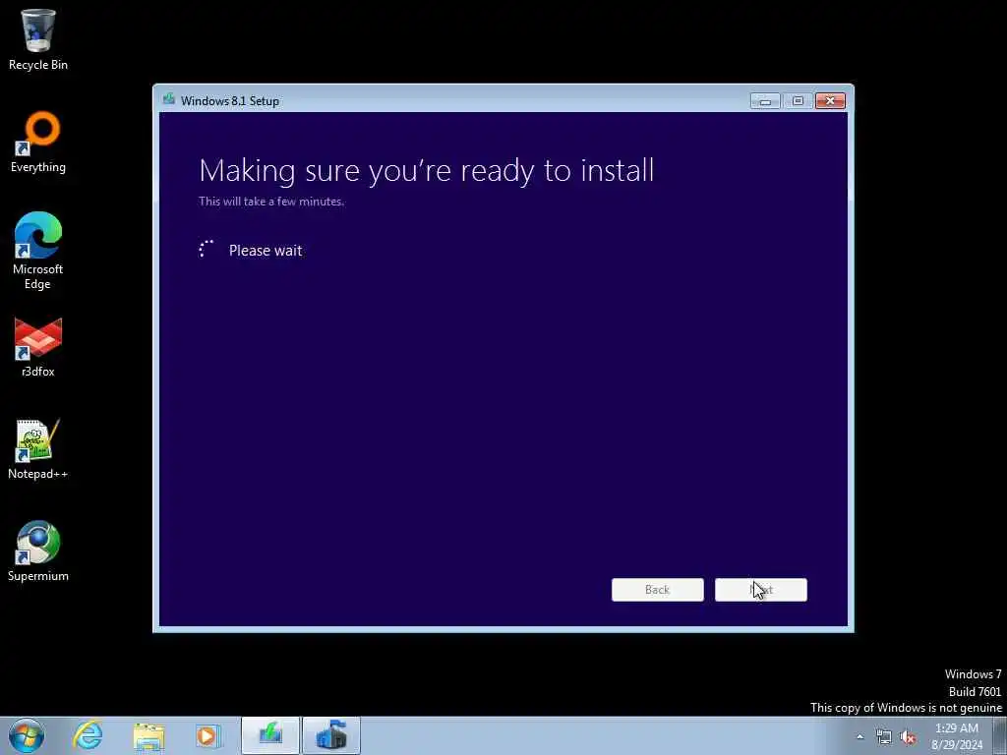
Task: Show hidden tray icons arrow
Action: 859,736
